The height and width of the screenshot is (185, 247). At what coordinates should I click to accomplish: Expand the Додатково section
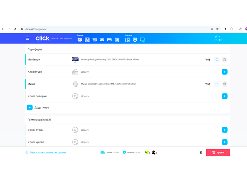tap(30, 108)
